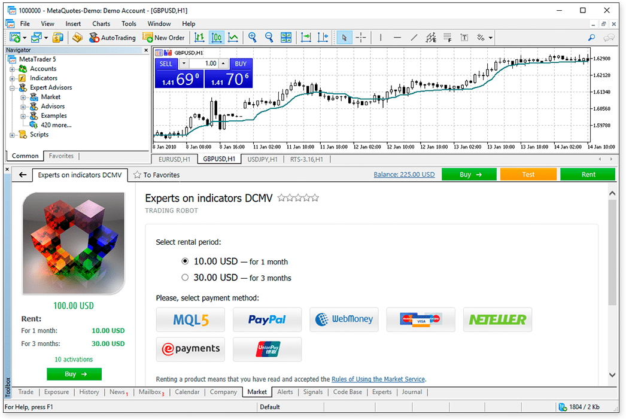Open the search magnifier in toolbar
Viewport: 626px width, 420px height.
click(591, 38)
